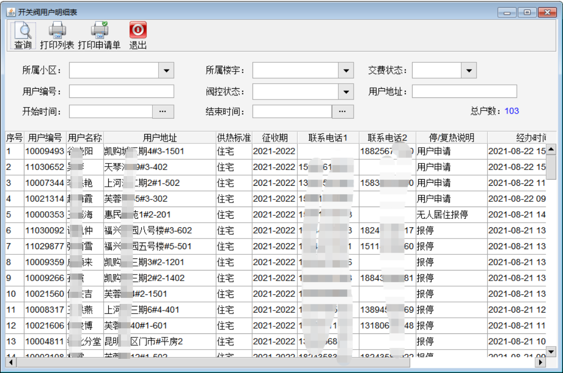Click the 查询 magnifier icon

[x=23, y=31]
